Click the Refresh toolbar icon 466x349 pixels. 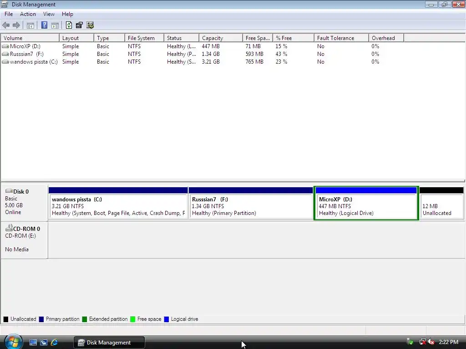pyautogui.click(x=69, y=25)
